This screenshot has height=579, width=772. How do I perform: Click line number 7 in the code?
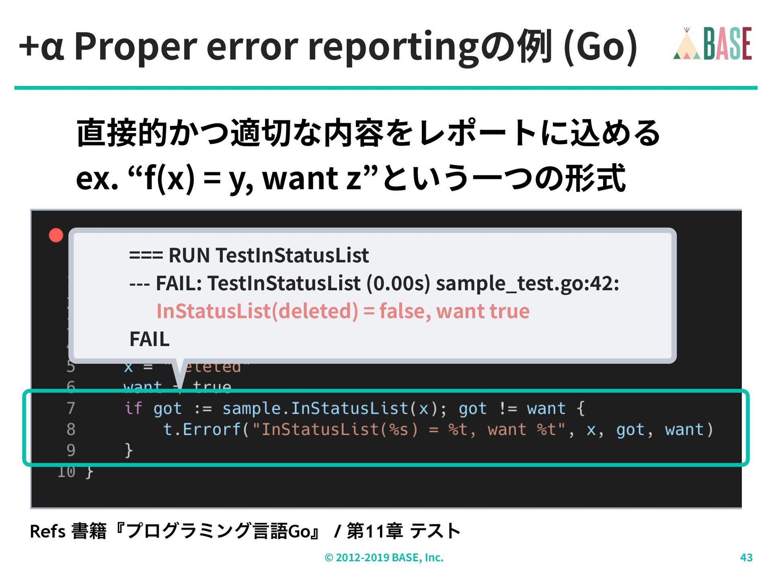pyautogui.click(x=71, y=408)
